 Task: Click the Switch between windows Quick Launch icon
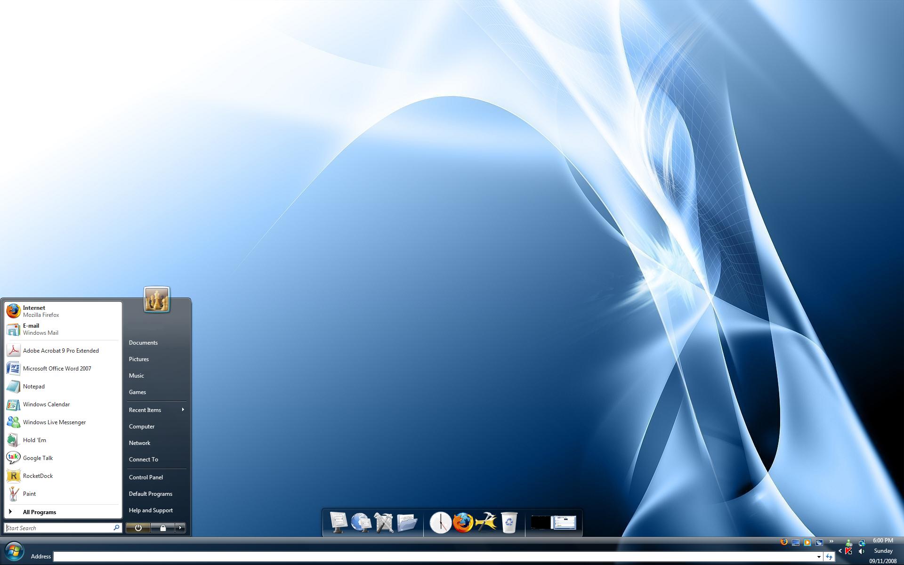819,542
